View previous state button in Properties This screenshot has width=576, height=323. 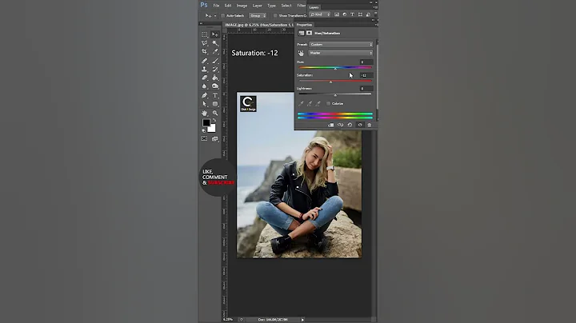pos(341,125)
